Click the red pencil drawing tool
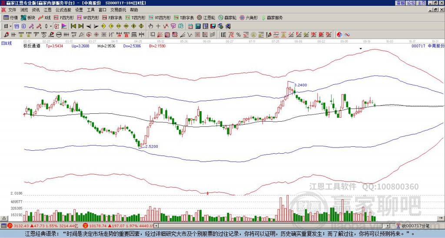 6,35
